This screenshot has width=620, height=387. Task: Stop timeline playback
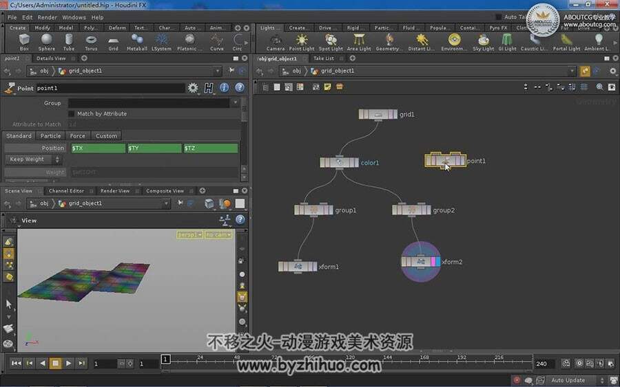(x=55, y=363)
